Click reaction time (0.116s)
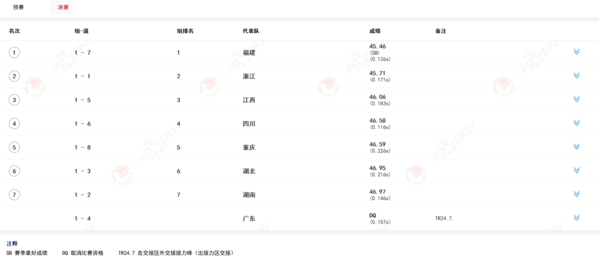The height and width of the screenshot is (259, 599). [380, 127]
